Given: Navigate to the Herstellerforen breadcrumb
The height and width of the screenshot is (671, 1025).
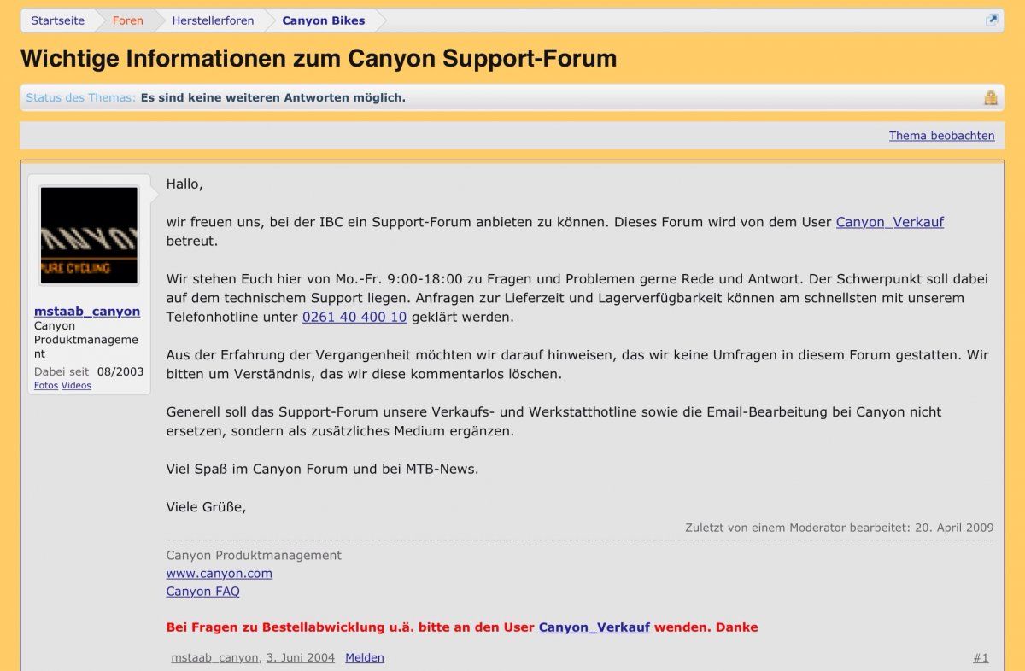Looking at the screenshot, I should coord(213,20).
